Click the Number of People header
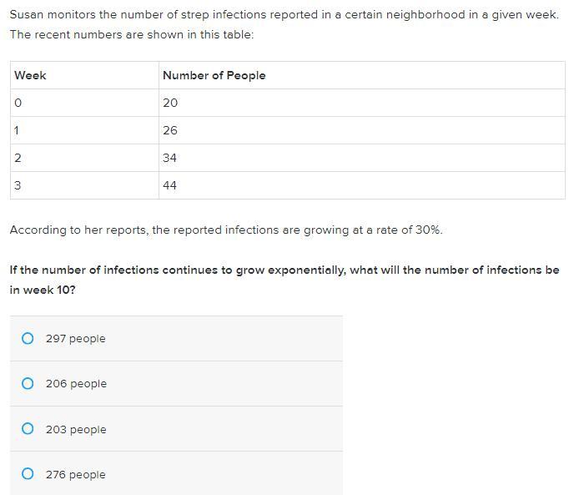The height and width of the screenshot is (495, 569). pos(214,75)
